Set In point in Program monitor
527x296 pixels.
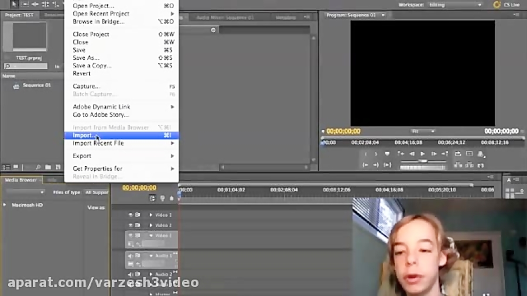click(365, 154)
